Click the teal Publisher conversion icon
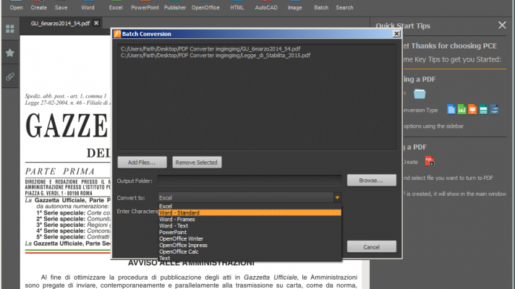Viewport: 515px width, 289px height. pos(483,109)
